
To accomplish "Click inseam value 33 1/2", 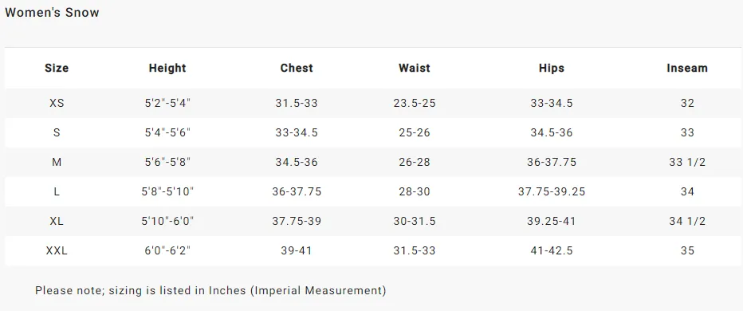I will pyautogui.click(x=687, y=162).
